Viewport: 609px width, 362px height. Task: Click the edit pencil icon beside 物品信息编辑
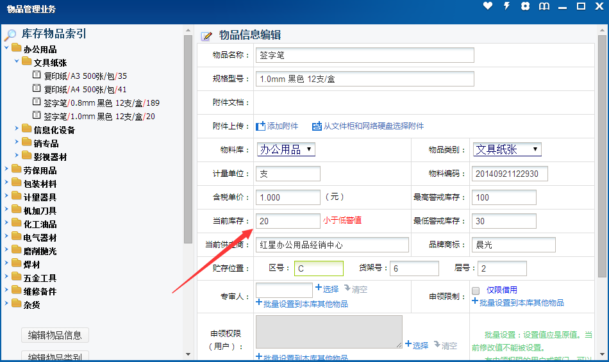(x=206, y=36)
